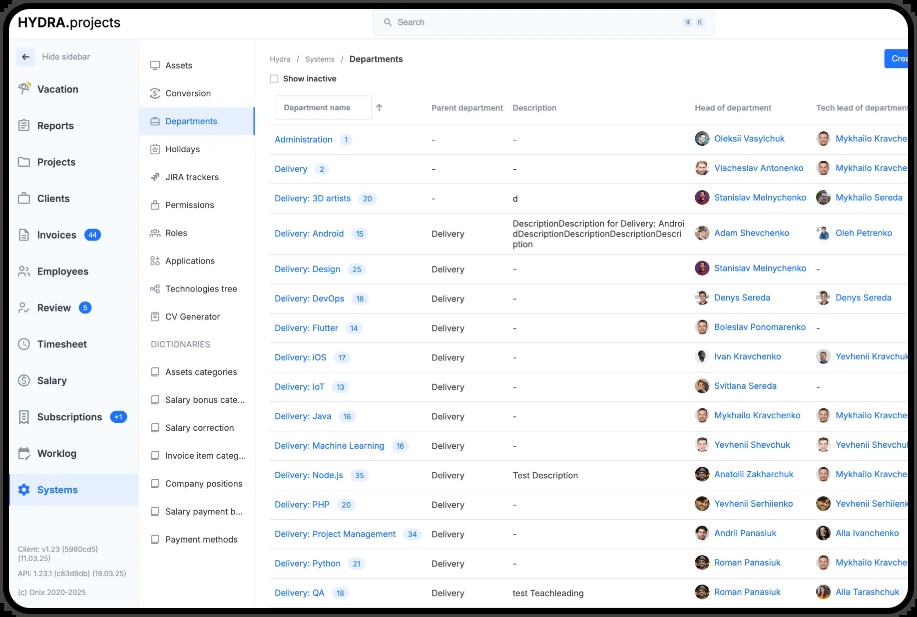
Task: Click the Parent department column header
Action: pos(467,108)
